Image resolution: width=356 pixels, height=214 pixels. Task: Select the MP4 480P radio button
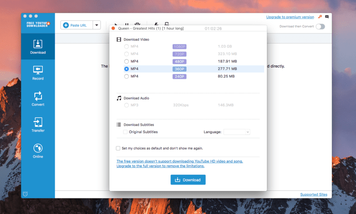pos(126,61)
